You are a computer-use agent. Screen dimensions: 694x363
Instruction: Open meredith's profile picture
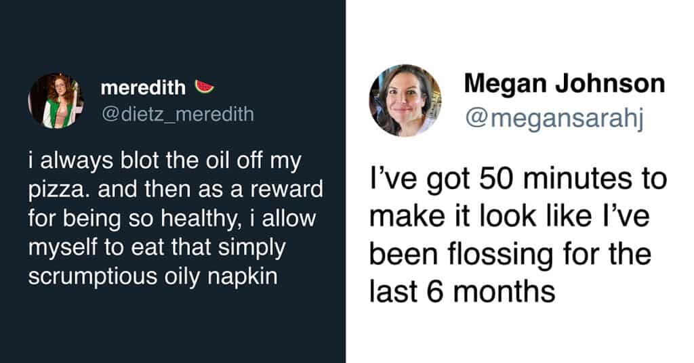click(56, 101)
